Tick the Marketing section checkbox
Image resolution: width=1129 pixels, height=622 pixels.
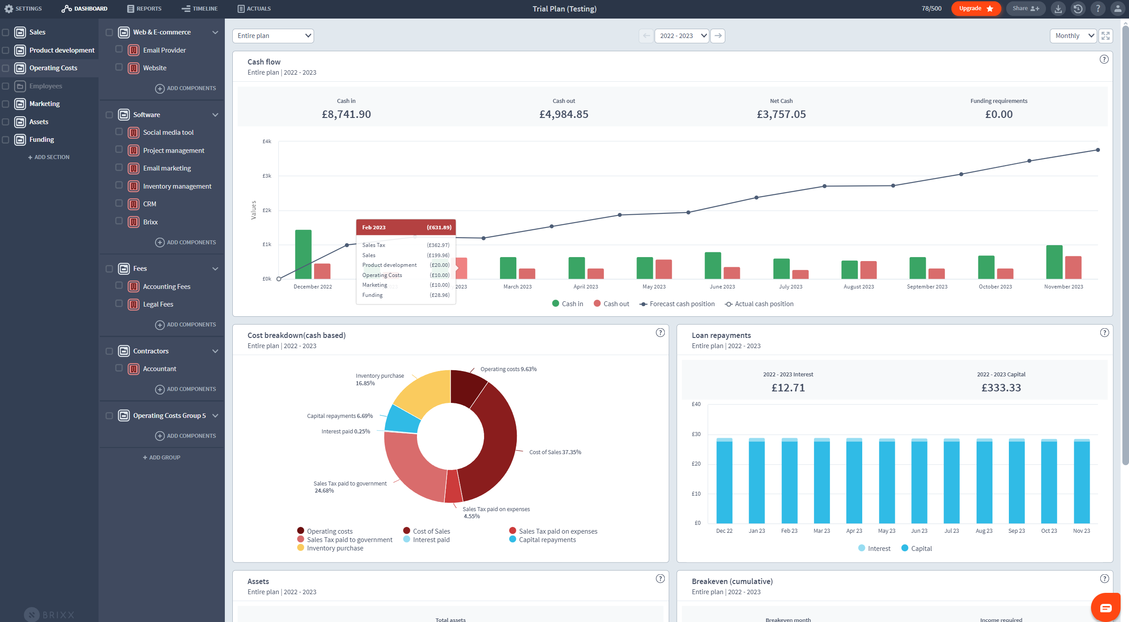click(x=6, y=104)
